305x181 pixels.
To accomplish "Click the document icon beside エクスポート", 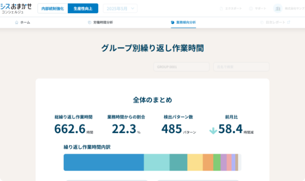I will coord(221,9).
